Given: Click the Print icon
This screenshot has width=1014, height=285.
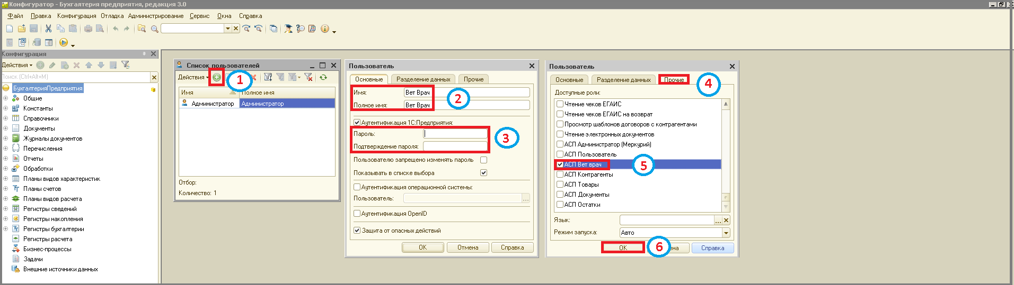Looking at the screenshot, I should 88,29.
